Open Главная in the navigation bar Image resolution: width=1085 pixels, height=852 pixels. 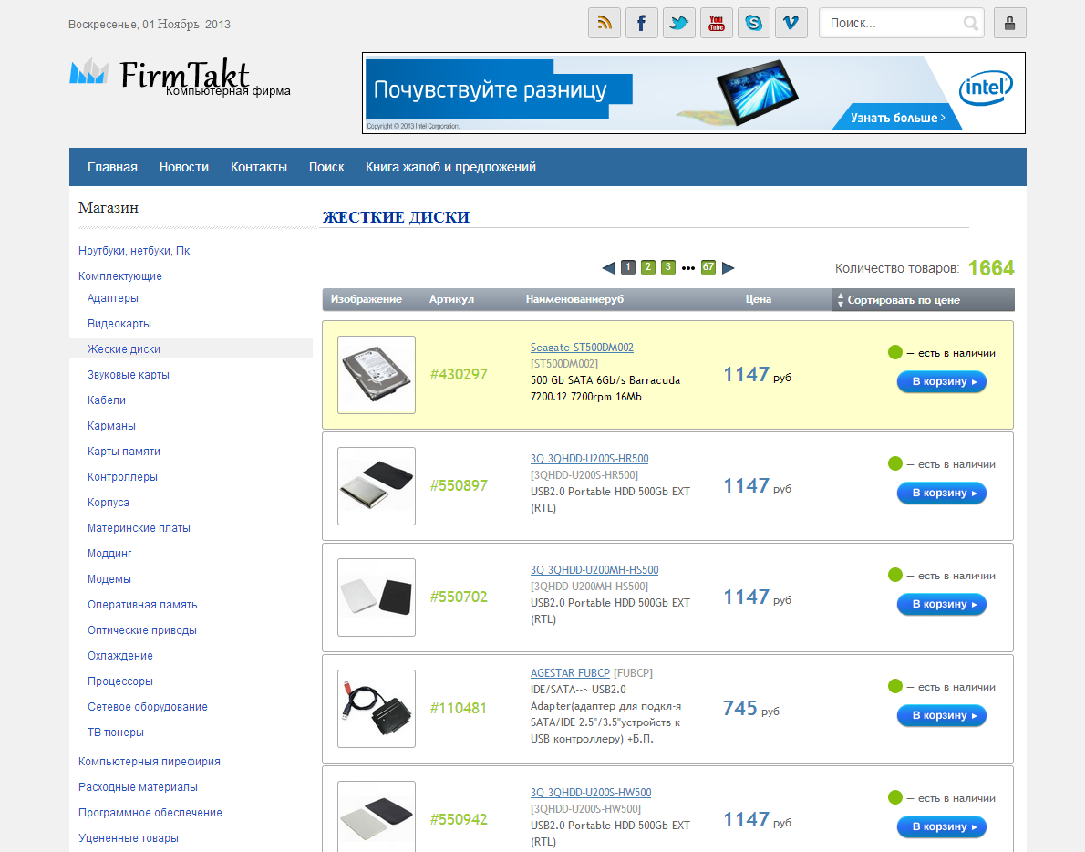point(112,167)
